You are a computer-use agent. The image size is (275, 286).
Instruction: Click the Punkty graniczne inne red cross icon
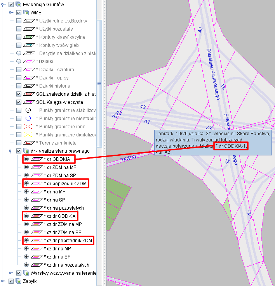28,127
